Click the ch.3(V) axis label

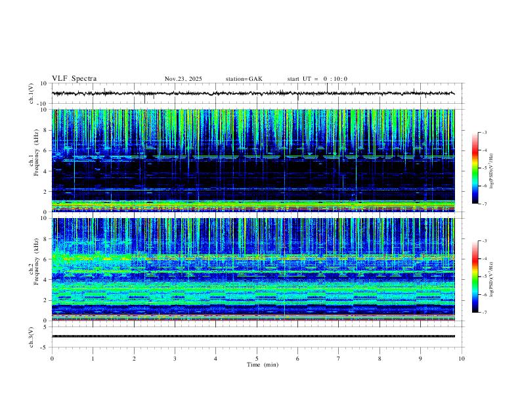(32, 337)
